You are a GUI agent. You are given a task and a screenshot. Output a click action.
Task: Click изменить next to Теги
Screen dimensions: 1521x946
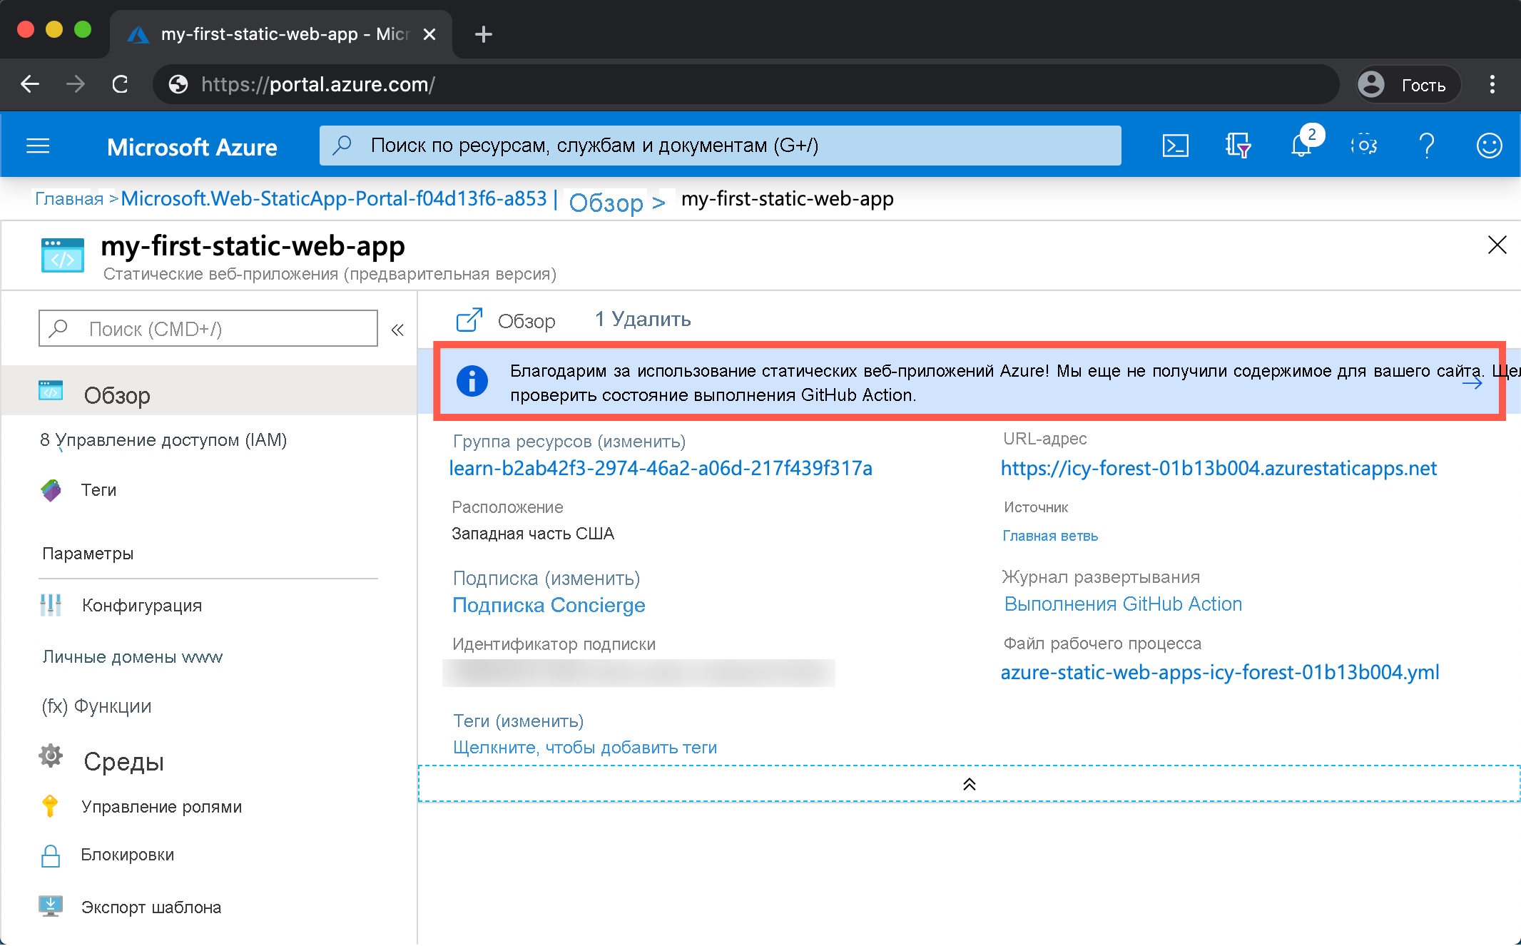[539, 721]
